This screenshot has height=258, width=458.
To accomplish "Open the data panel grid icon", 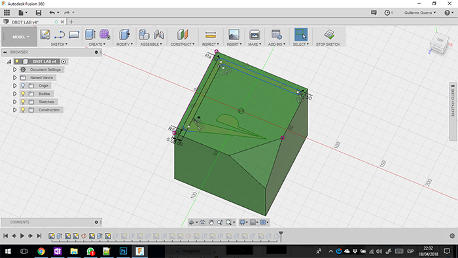I will [7, 12].
